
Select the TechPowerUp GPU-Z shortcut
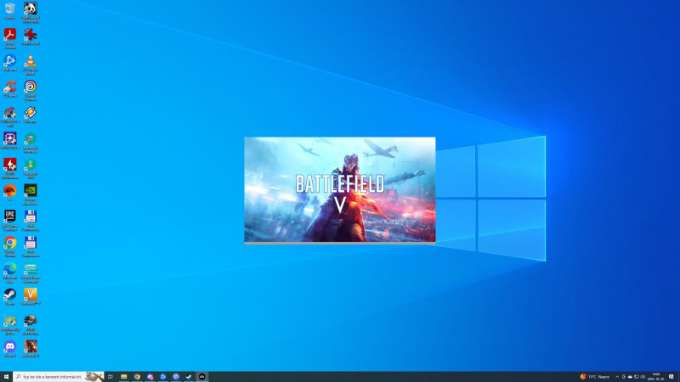pos(10,324)
